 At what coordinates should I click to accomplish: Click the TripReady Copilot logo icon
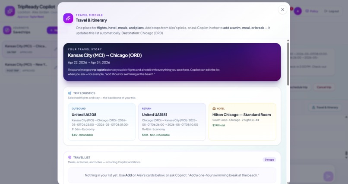tap(10, 11)
